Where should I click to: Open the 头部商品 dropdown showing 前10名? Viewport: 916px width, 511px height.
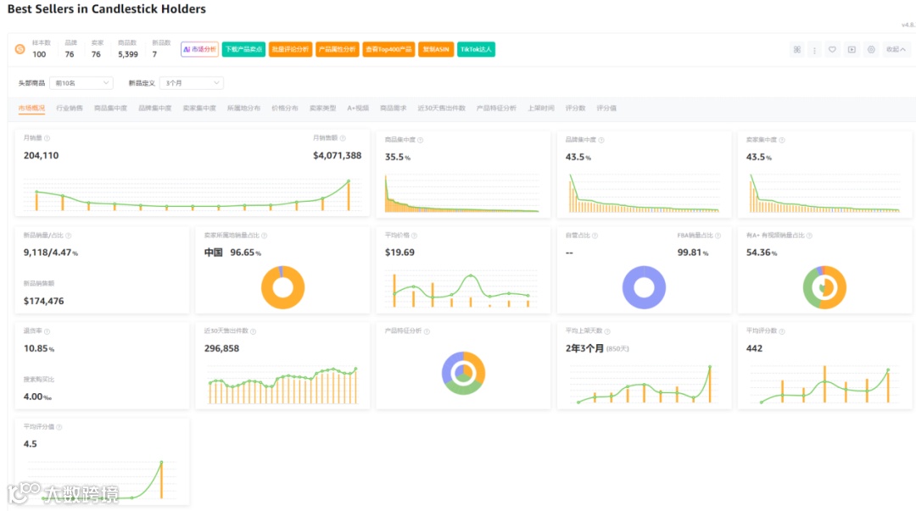[81, 83]
